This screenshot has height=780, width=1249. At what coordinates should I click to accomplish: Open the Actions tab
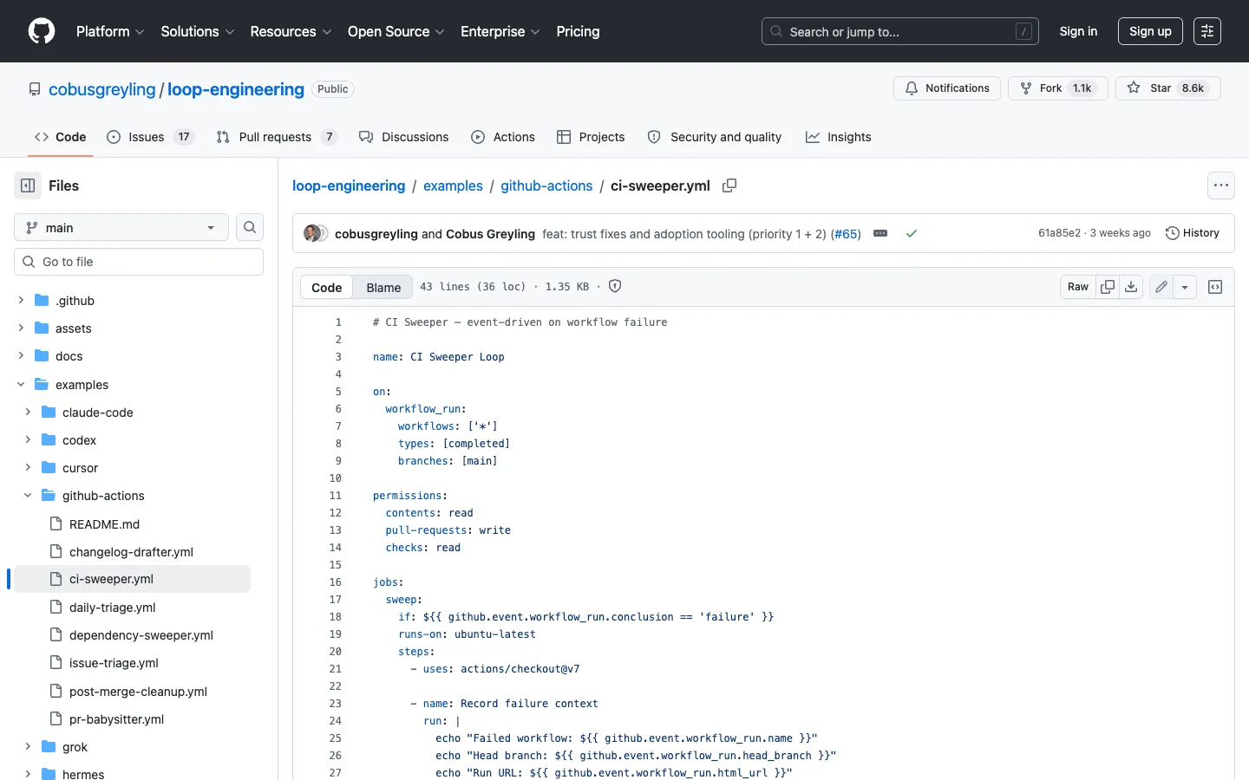(503, 137)
